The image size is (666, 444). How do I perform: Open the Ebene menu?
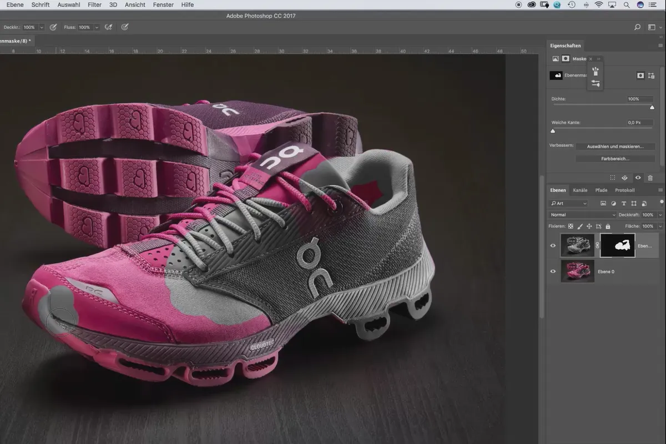click(x=14, y=4)
